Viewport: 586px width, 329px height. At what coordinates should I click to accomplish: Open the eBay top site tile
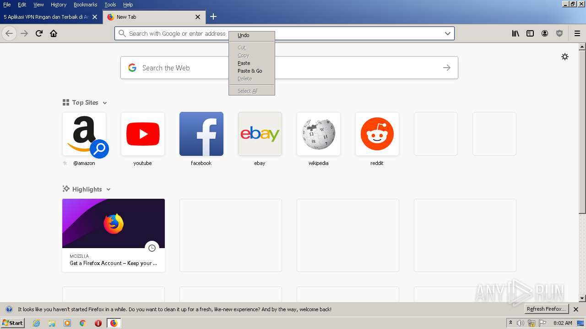coord(260,134)
